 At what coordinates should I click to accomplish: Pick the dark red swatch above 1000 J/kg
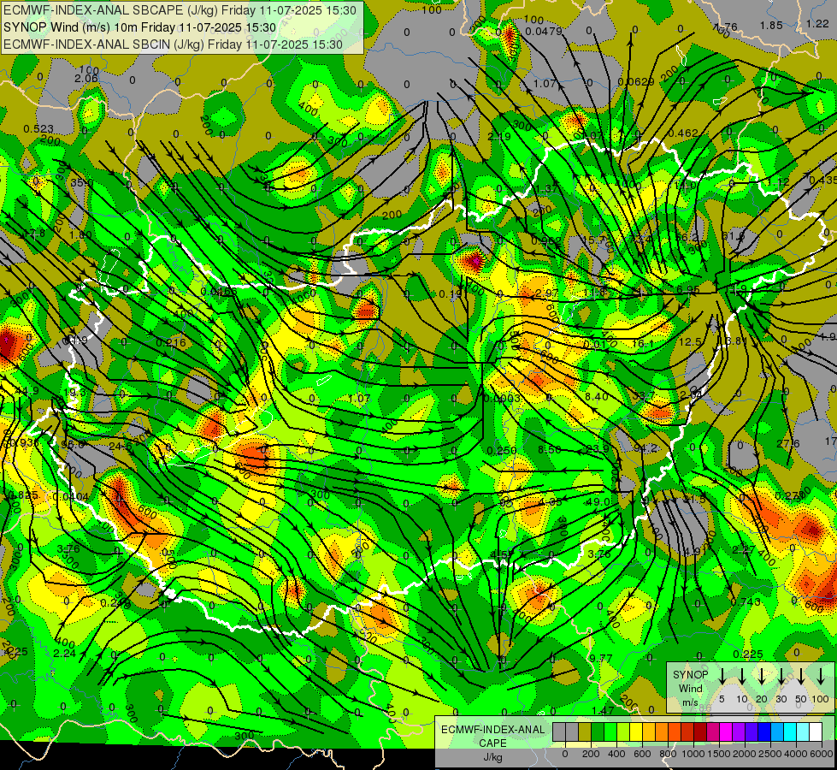(x=700, y=731)
